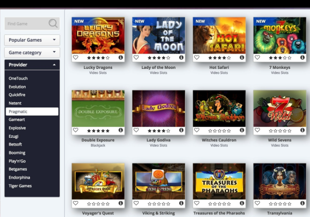This screenshot has height=217, width=310.
Task: Launch 7 Monkeys game thumbnail
Action: pos(280,35)
